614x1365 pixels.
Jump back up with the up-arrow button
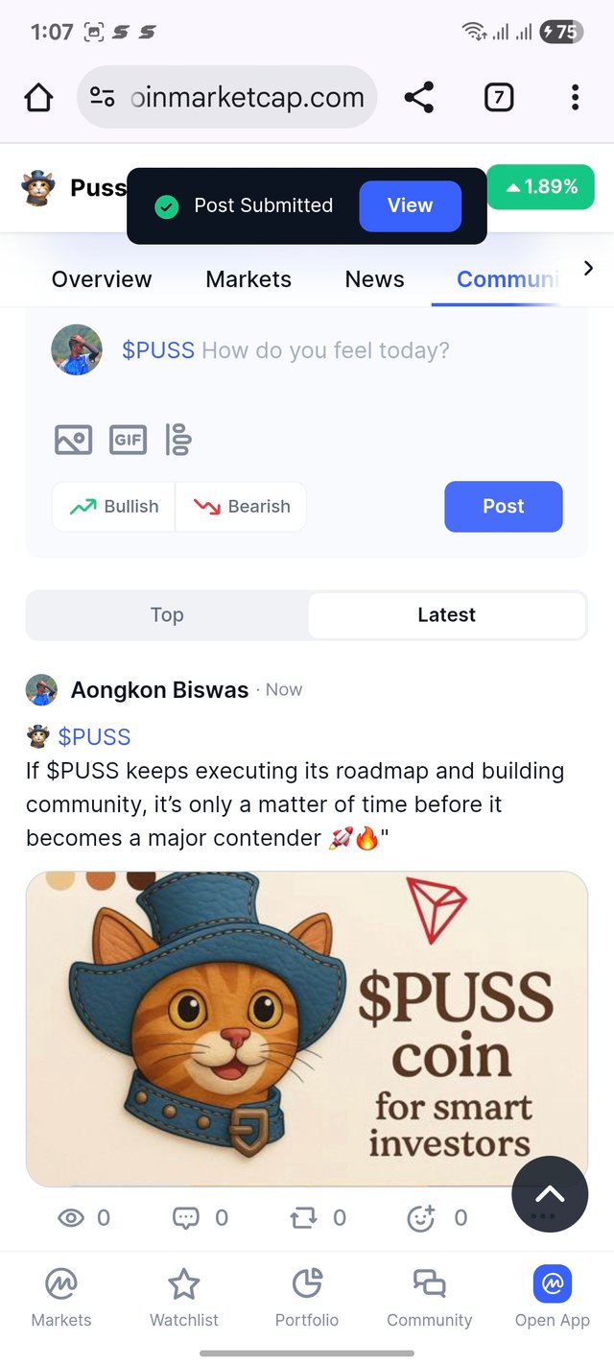click(x=550, y=1194)
